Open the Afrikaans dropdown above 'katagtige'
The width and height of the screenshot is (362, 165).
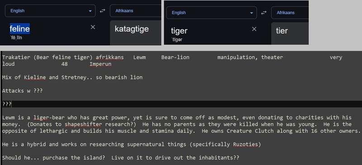click(135, 11)
